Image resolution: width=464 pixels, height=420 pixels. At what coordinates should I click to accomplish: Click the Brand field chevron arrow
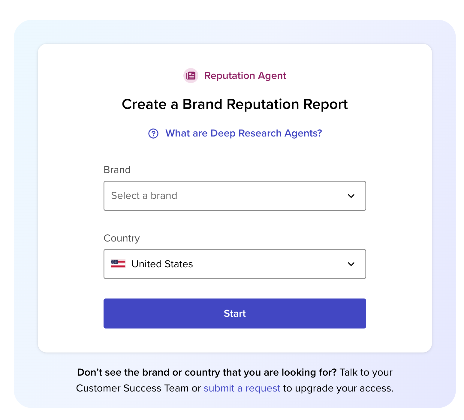click(x=351, y=196)
